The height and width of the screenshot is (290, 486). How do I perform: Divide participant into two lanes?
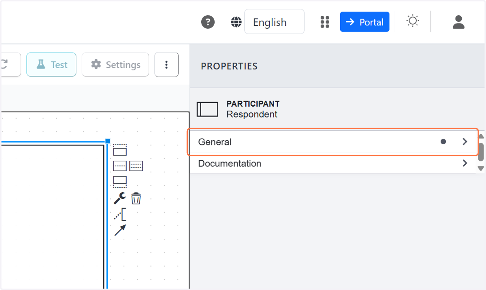click(120, 166)
